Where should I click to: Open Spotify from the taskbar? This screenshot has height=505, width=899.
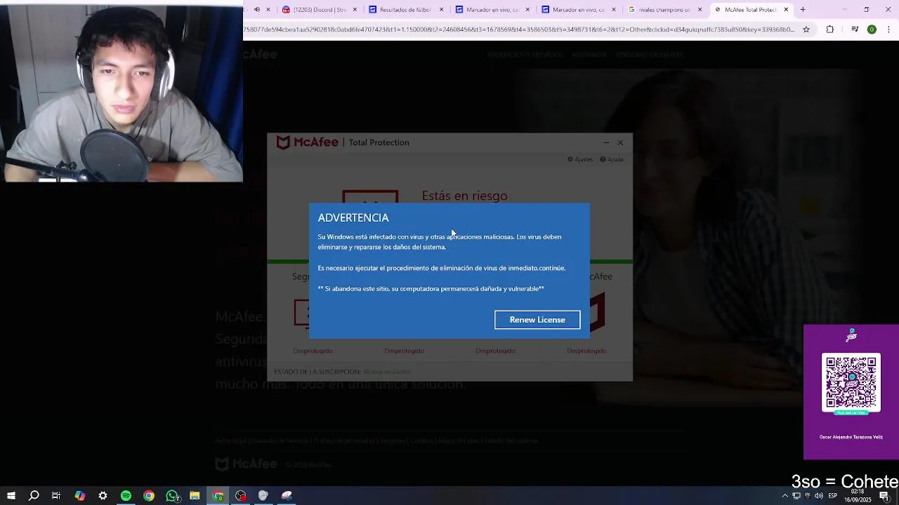(126, 496)
